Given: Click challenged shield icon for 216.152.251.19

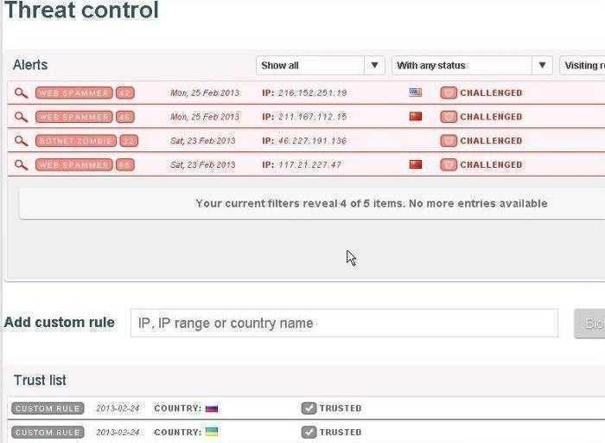Looking at the screenshot, I should (x=449, y=93).
